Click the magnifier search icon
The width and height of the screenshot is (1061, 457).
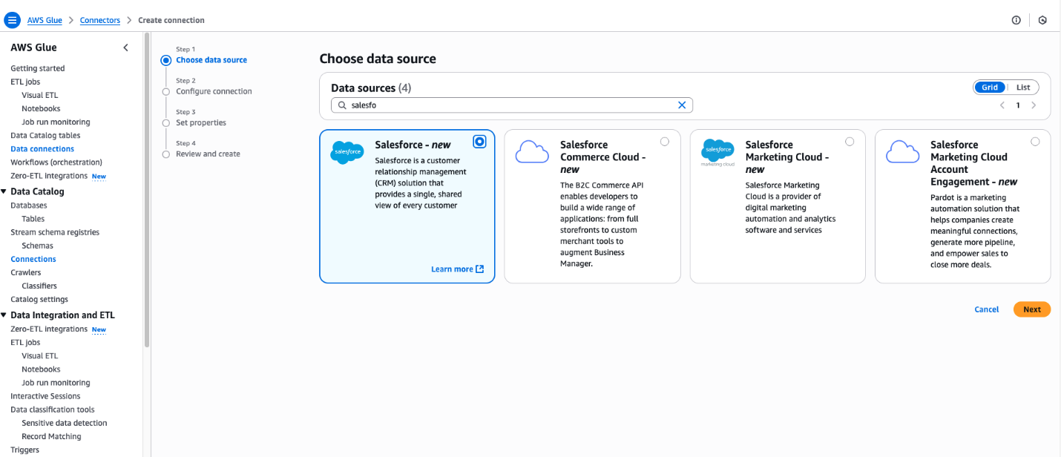342,105
